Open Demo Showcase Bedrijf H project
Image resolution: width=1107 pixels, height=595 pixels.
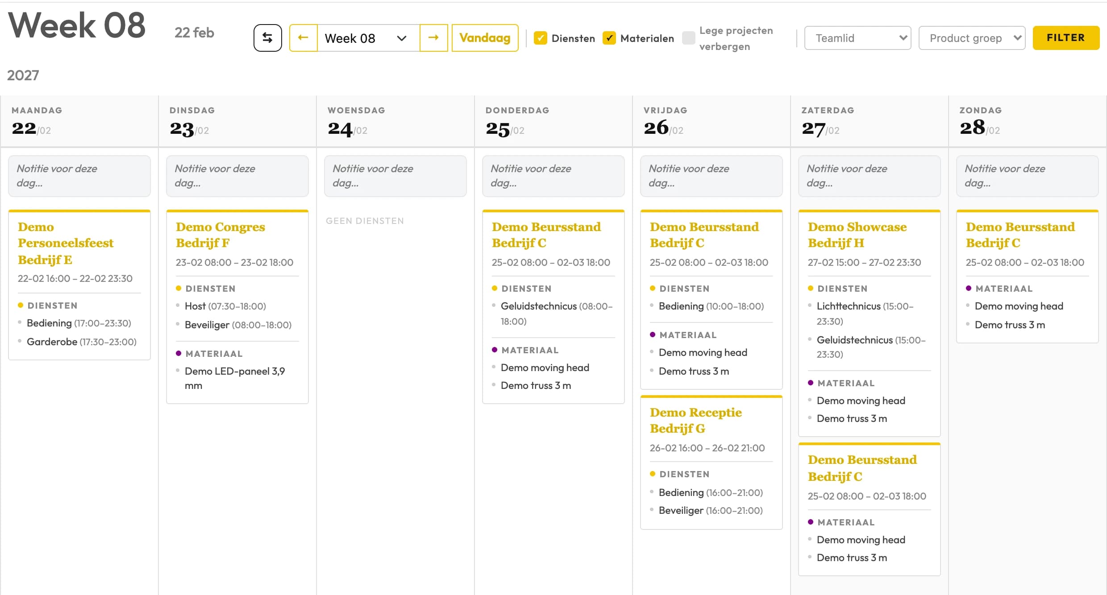pyautogui.click(x=857, y=235)
